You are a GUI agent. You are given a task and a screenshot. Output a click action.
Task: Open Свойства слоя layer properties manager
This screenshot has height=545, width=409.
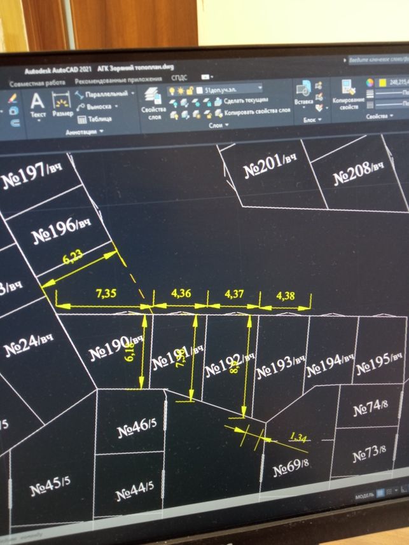[x=153, y=104]
